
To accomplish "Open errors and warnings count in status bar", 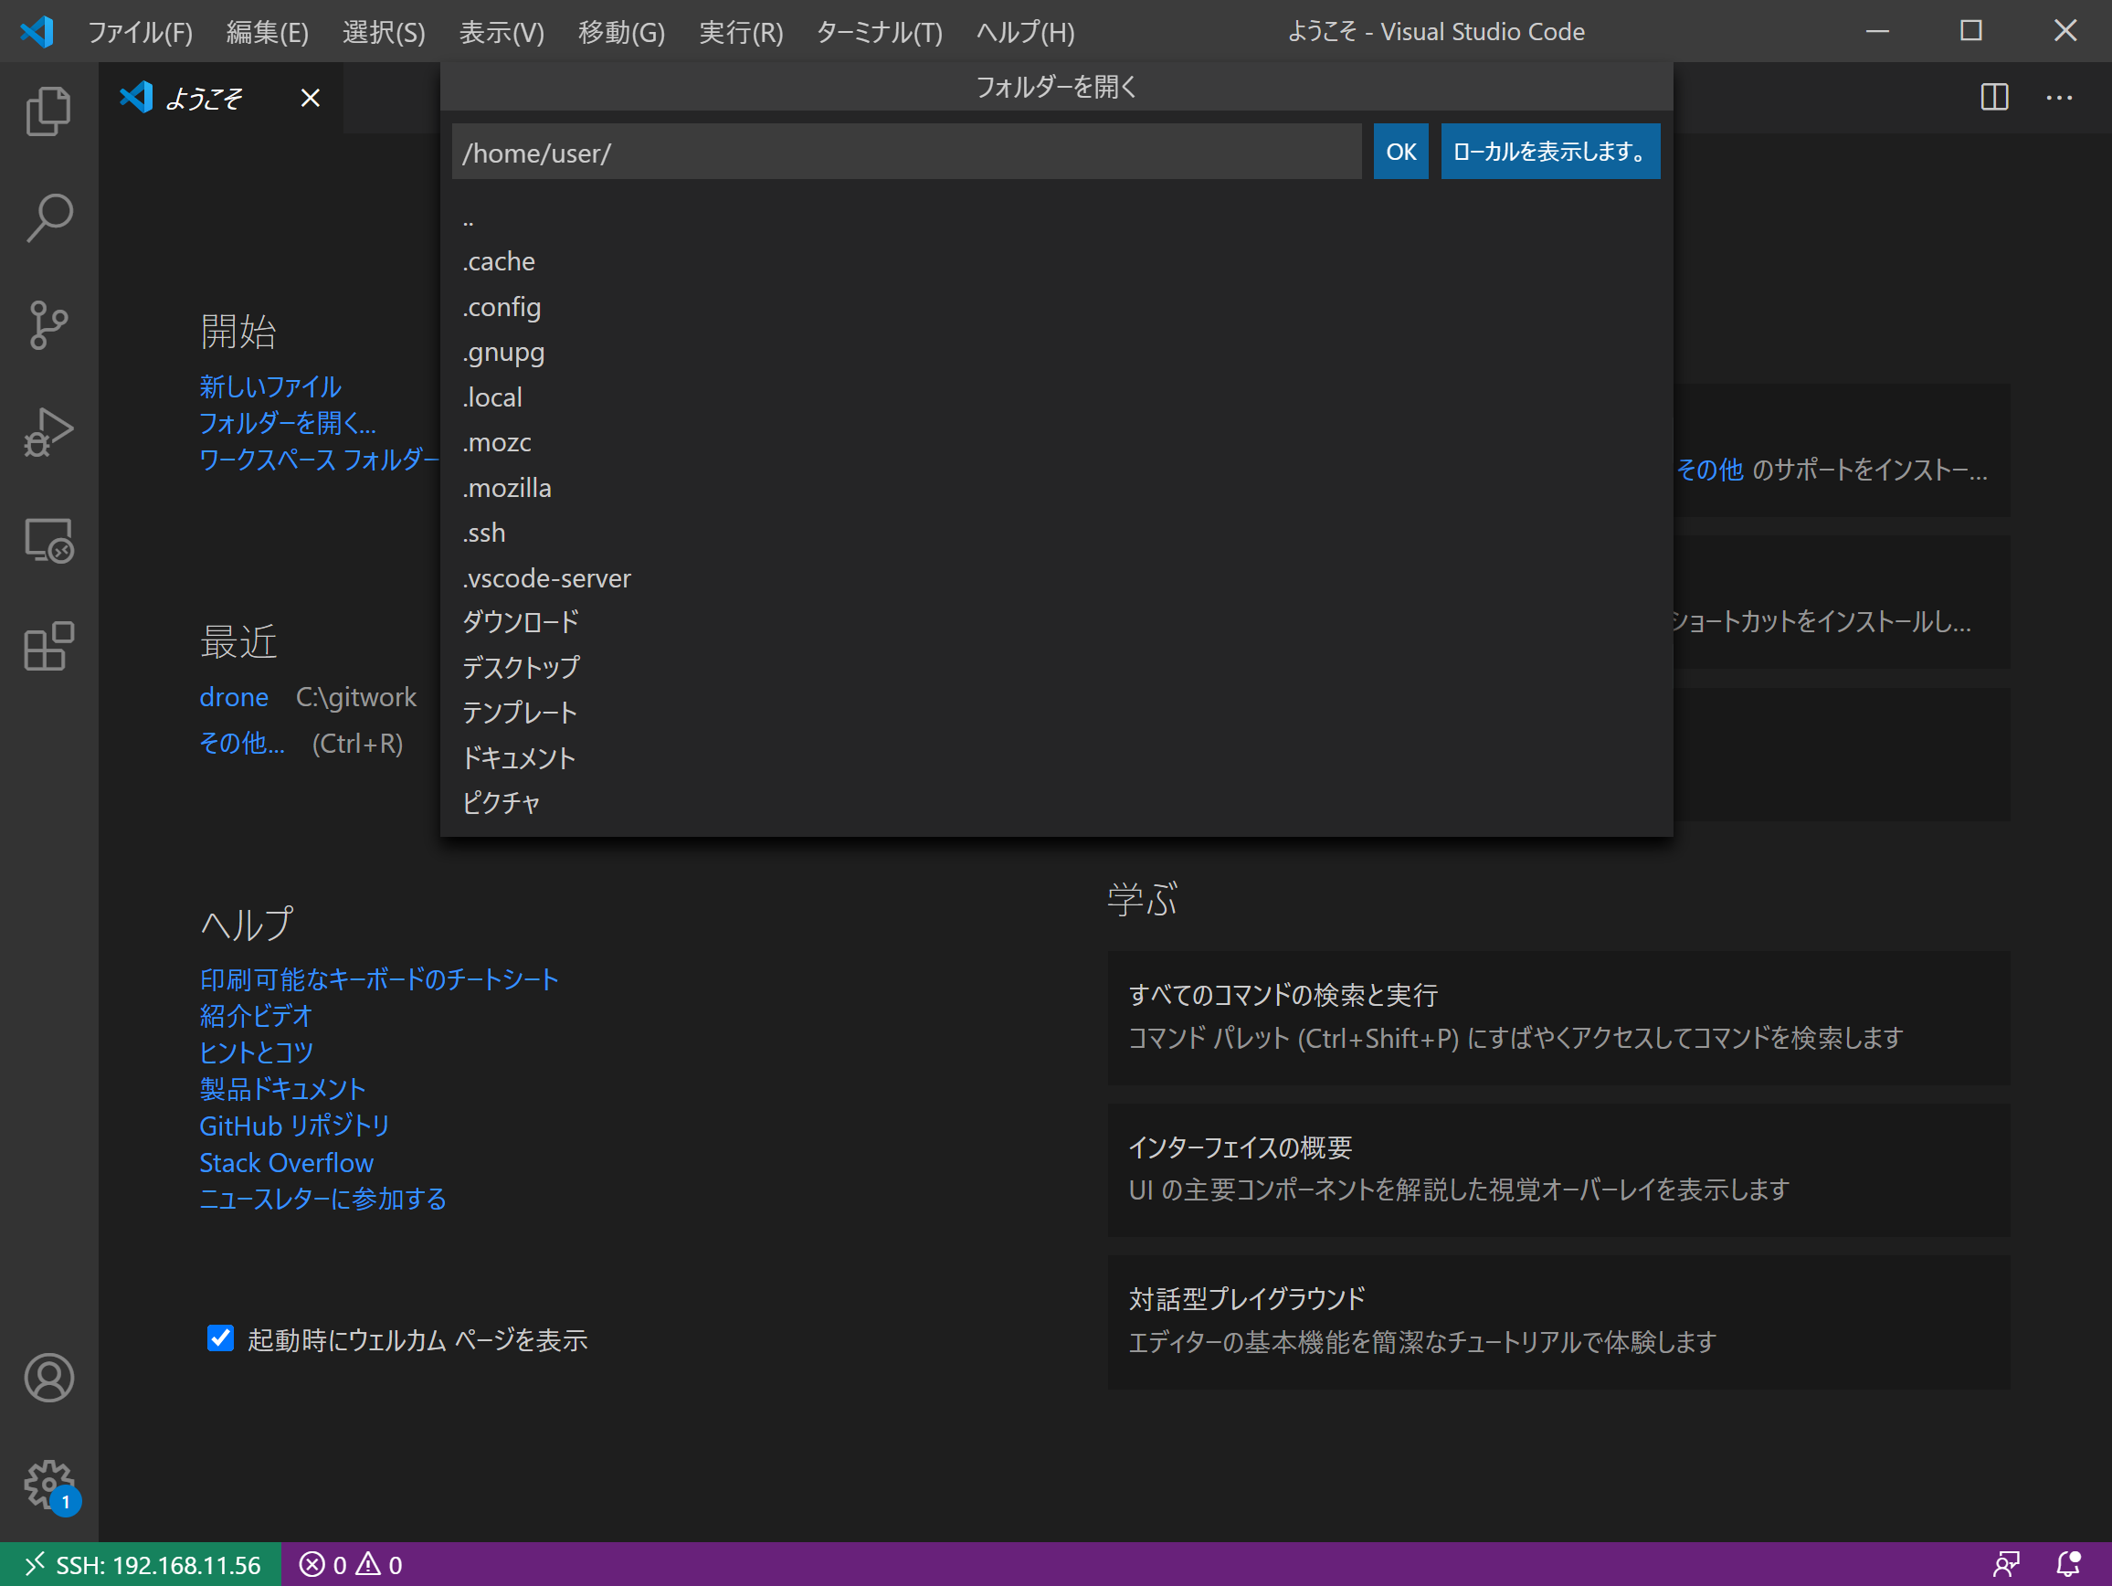I will coord(351,1565).
